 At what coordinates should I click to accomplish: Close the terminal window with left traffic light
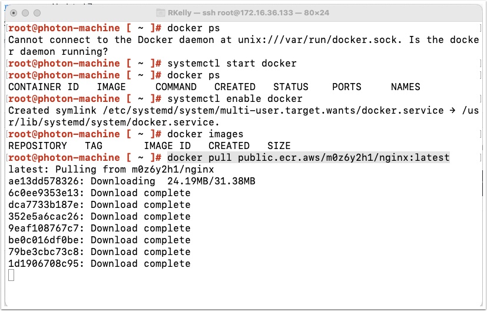click(x=14, y=13)
